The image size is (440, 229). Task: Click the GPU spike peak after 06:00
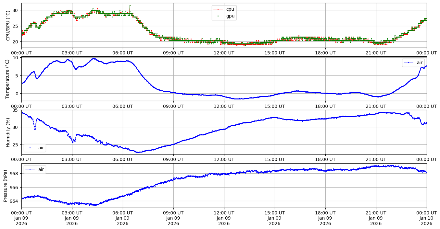(x=130, y=5)
